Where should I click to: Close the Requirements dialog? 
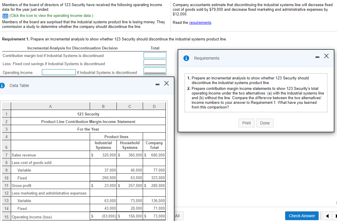pyautogui.click(x=326, y=56)
